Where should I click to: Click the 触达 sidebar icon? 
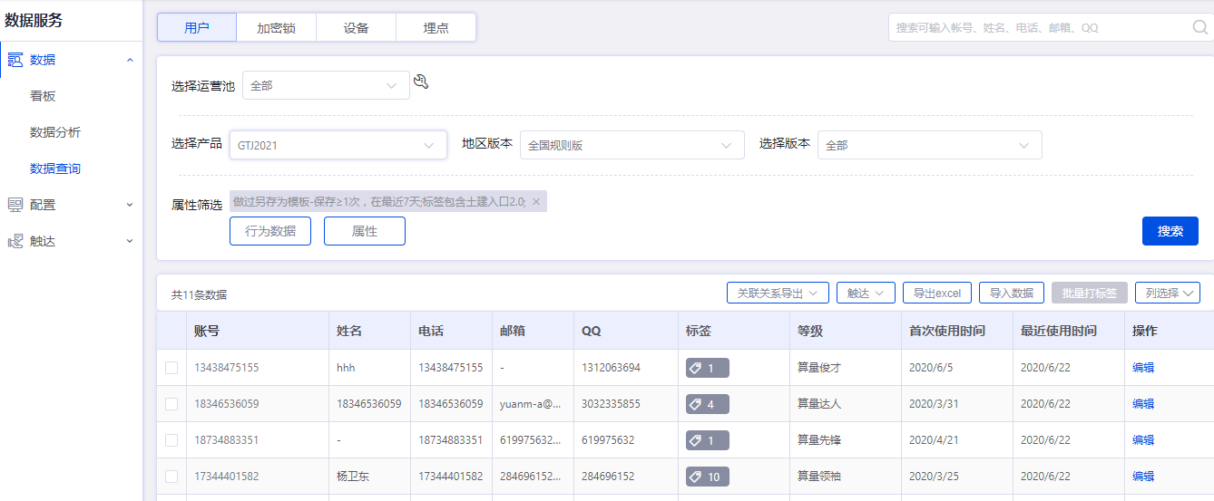point(15,241)
